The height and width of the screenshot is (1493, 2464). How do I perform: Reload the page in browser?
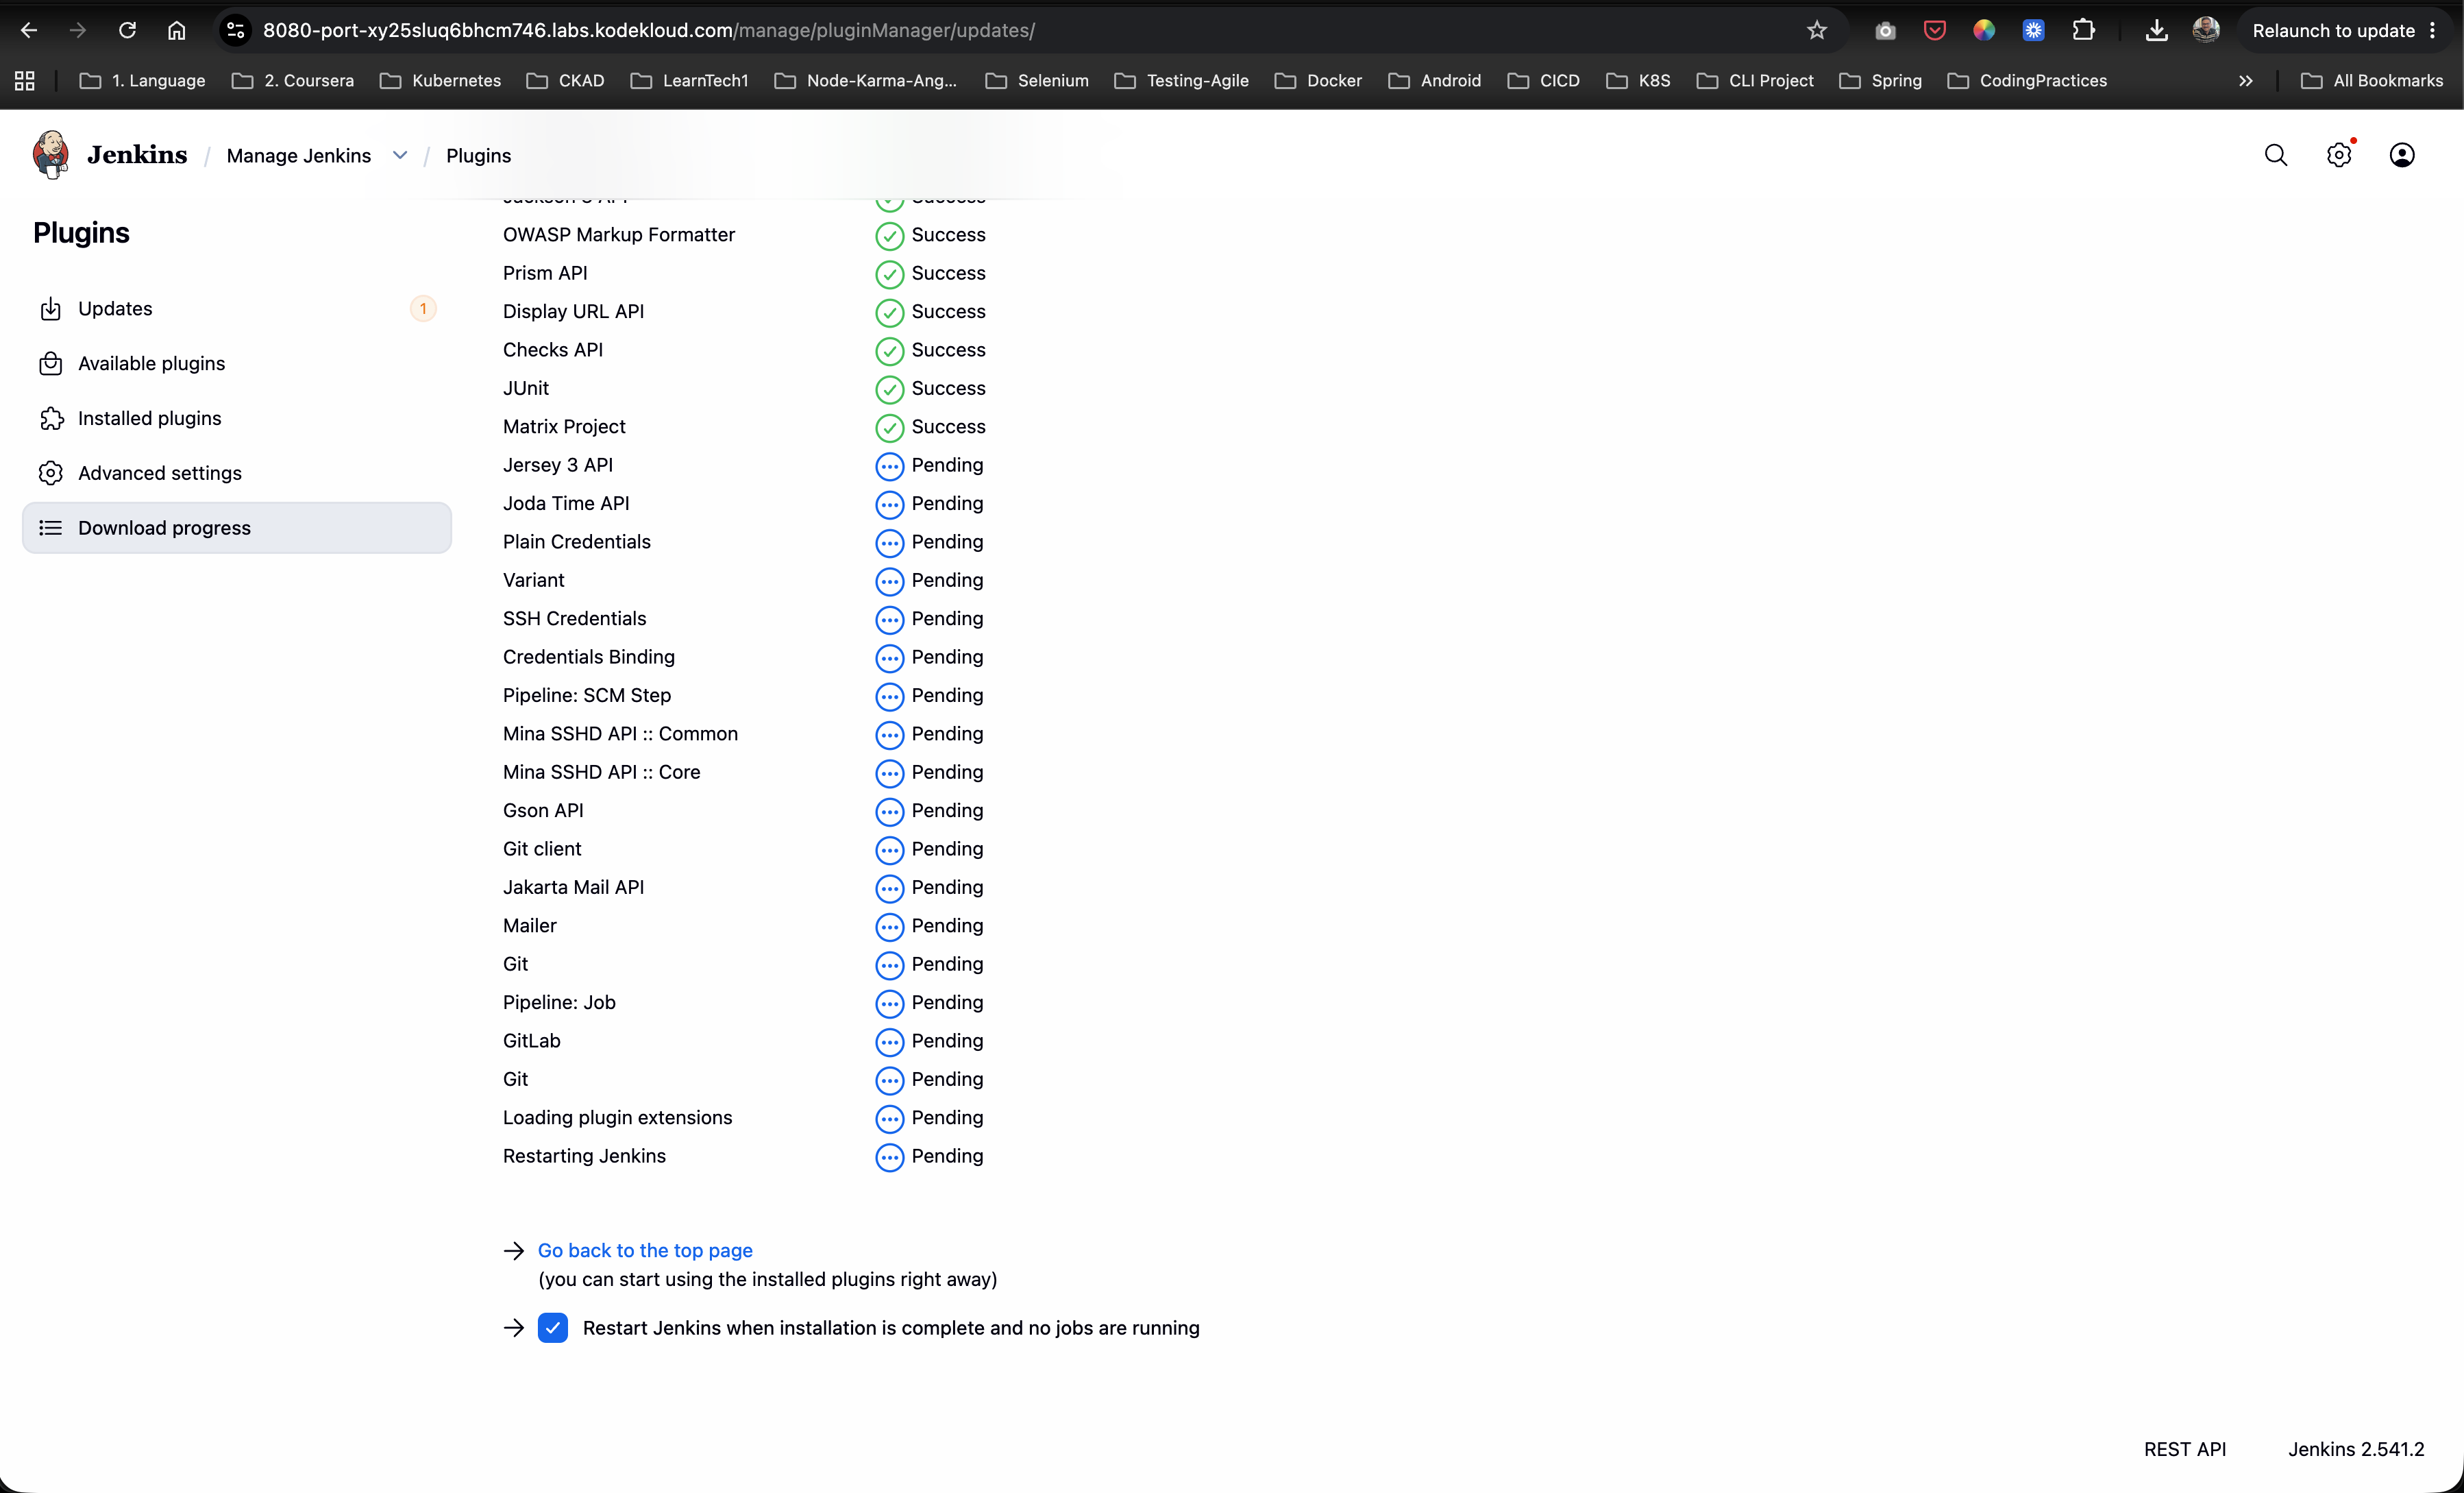(x=127, y=30)
